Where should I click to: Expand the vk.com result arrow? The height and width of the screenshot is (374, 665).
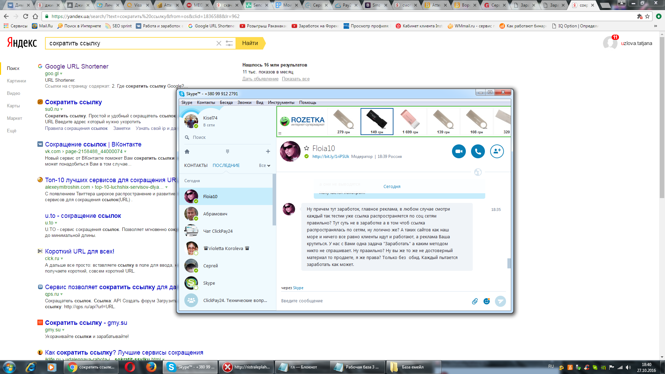point(125,152)
